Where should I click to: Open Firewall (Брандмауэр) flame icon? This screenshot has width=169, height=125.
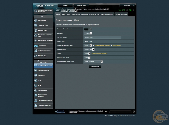pyautogui.click(x=36, y=90)
